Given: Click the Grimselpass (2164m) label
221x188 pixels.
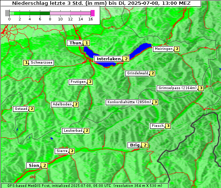Looking at the screenshot, I should 177,88.
